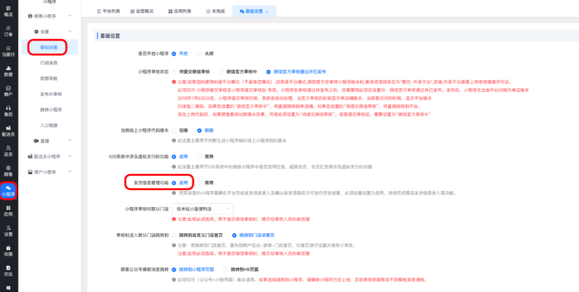This screenshot has width=579, height=292.
Task: Open 权限 (Permissions) lock icon in sidebar
Action: (8, 251)
